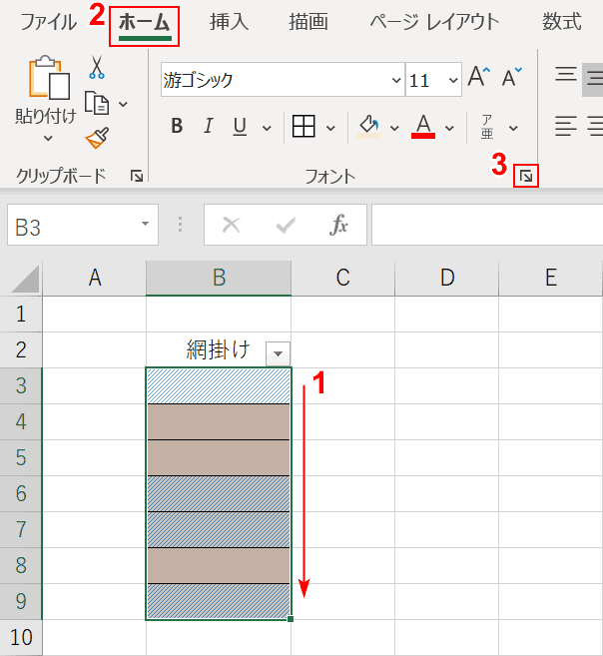This screenshot has width=603, height=656.
Task: Open Clipboard pane launcher
Action: click(137, 176)
